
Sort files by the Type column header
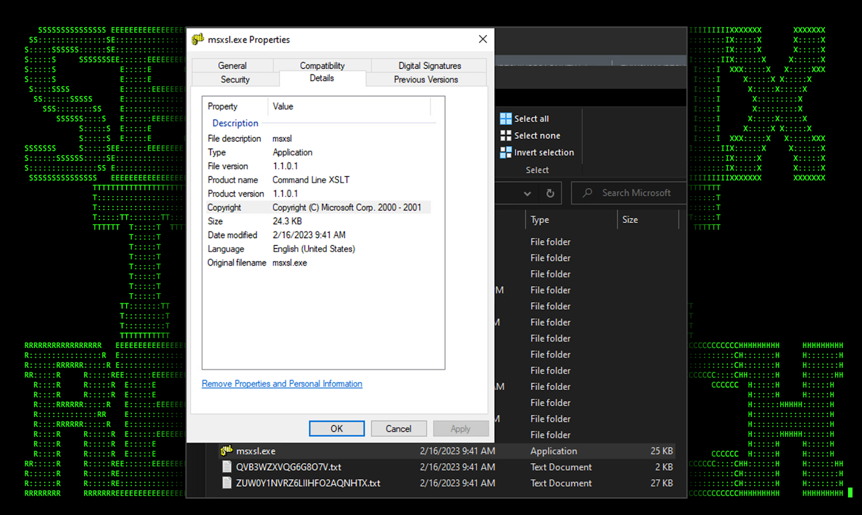pyautogui.click(x=540, y=220)
